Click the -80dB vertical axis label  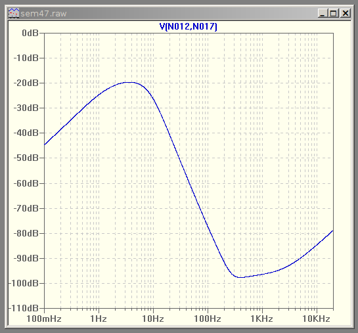26,233
